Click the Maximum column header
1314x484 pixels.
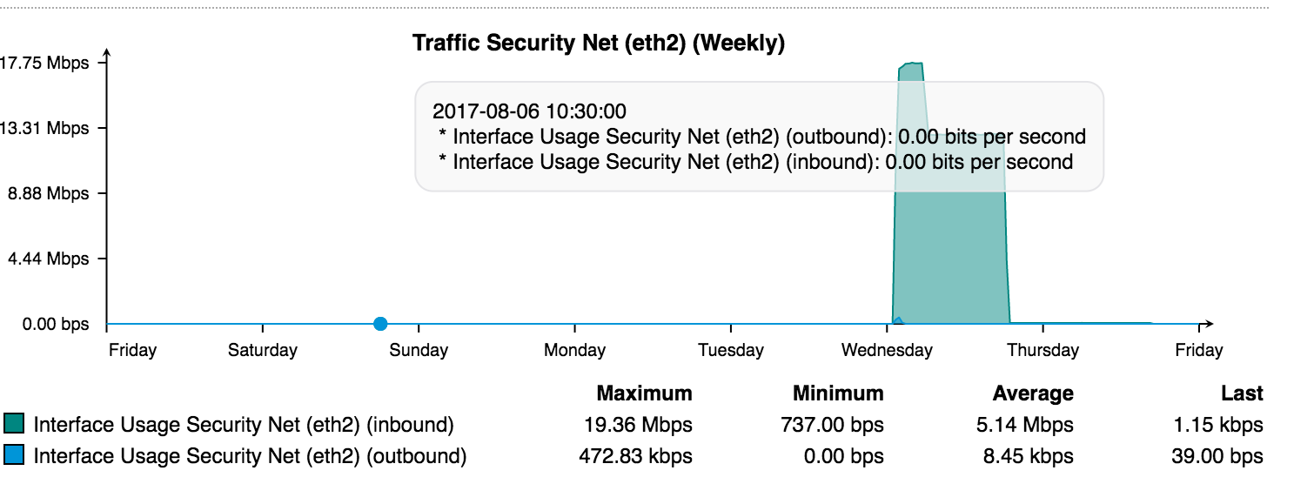pyautogui.click(x=645, y=393)
